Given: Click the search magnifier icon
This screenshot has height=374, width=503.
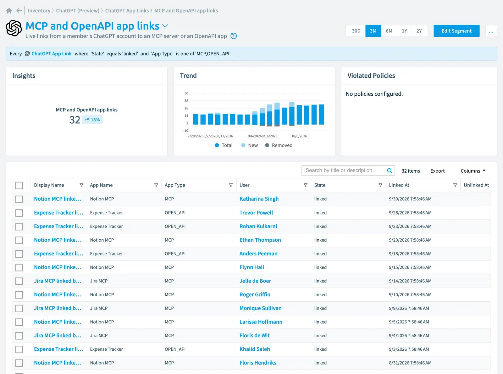Looking at the screenshot, I should (390, 170).
